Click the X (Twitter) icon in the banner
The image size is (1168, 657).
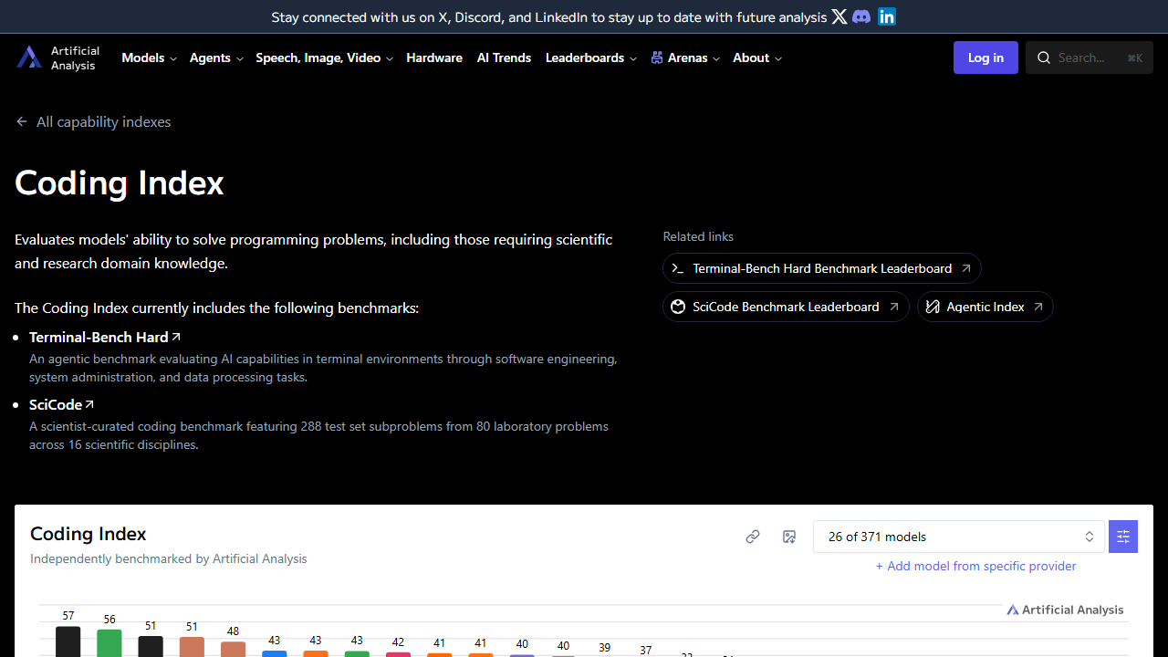839,16
